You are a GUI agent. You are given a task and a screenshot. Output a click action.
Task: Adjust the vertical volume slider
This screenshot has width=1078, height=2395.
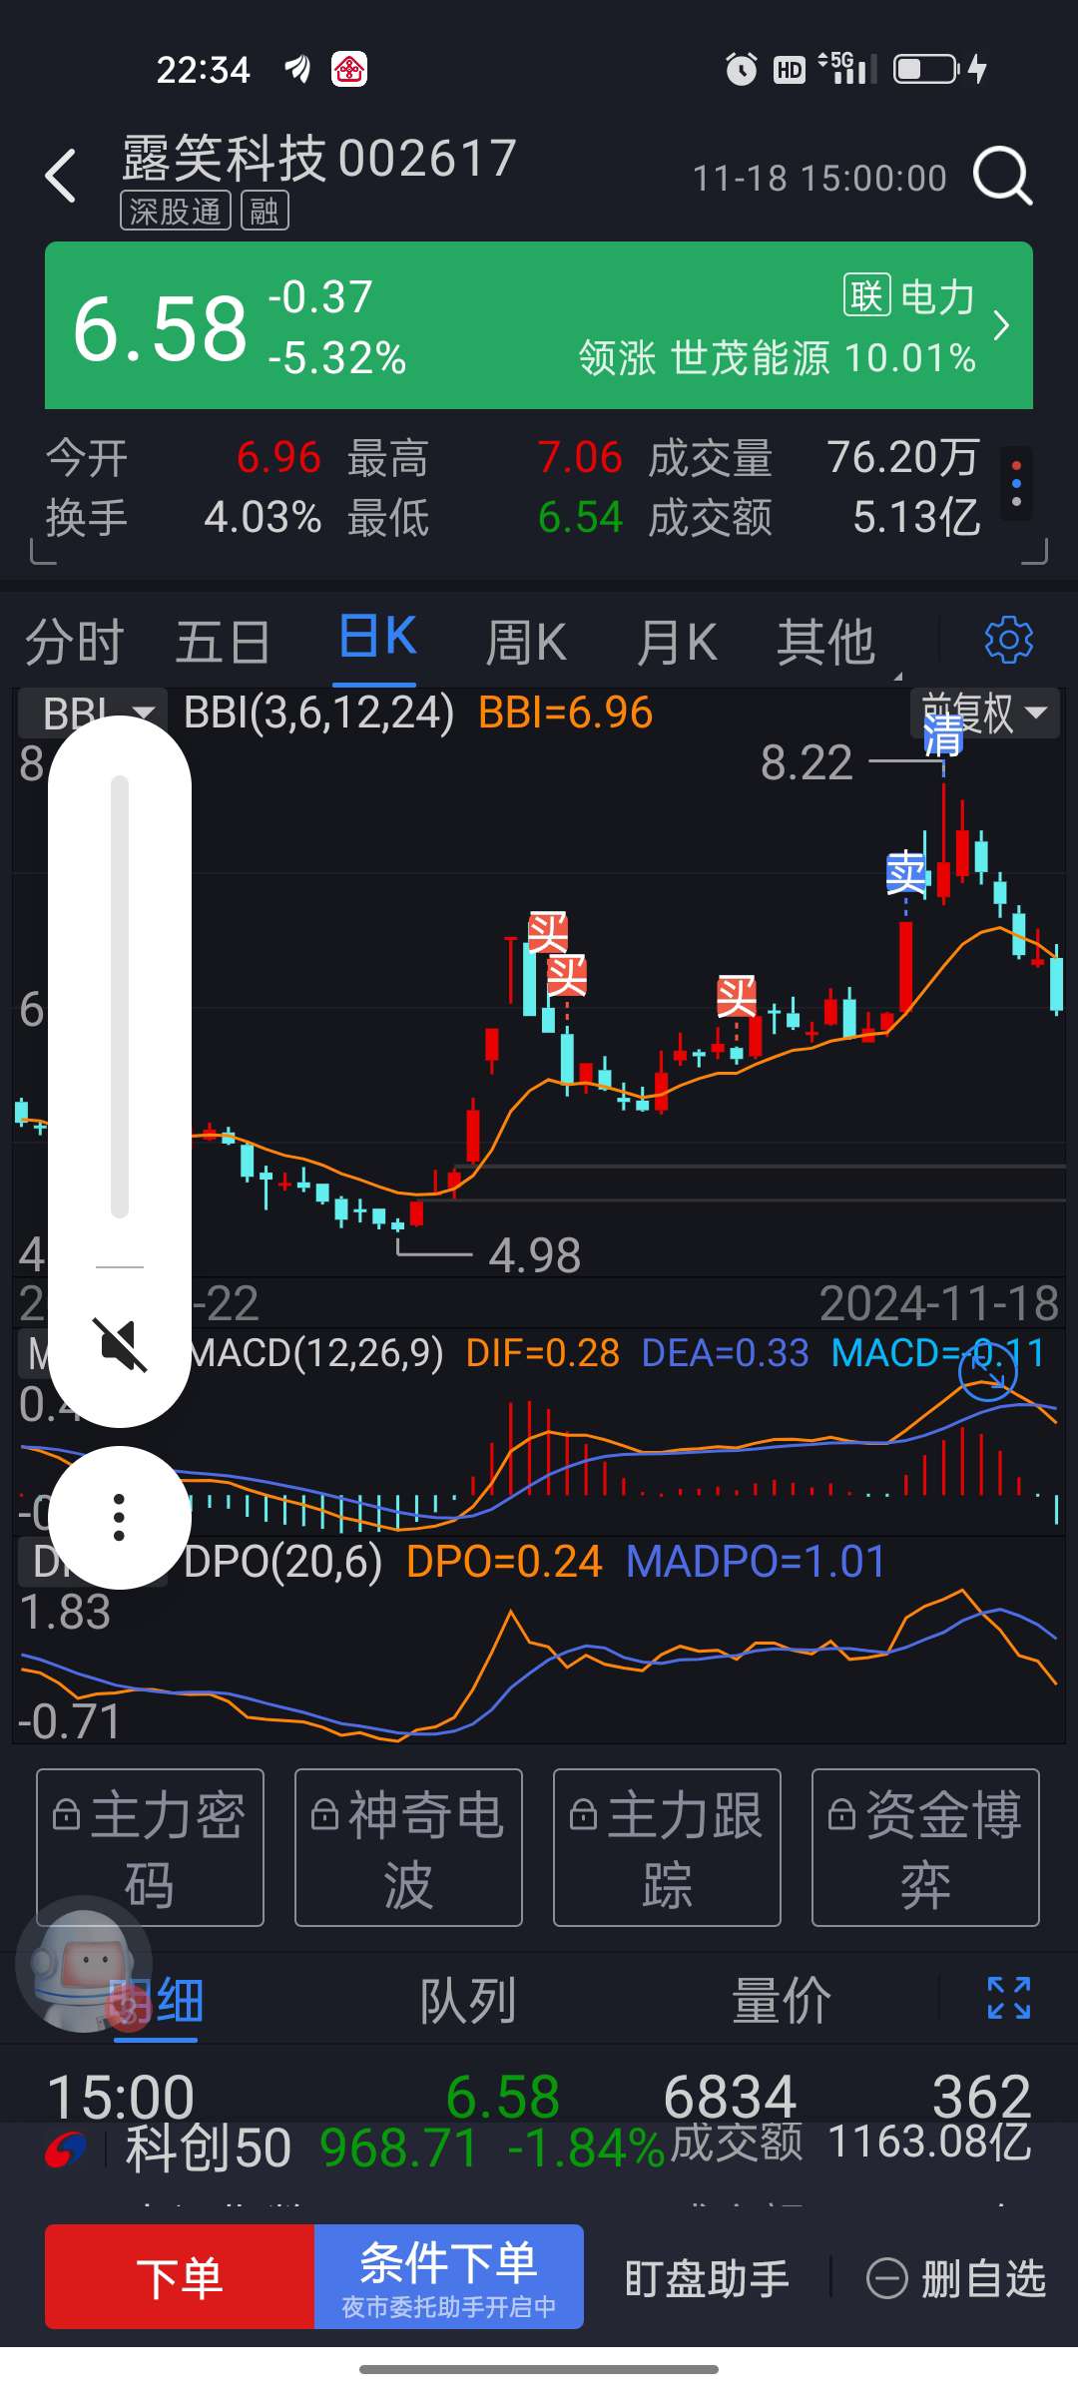pyautogui.click(x=120, y=996)
